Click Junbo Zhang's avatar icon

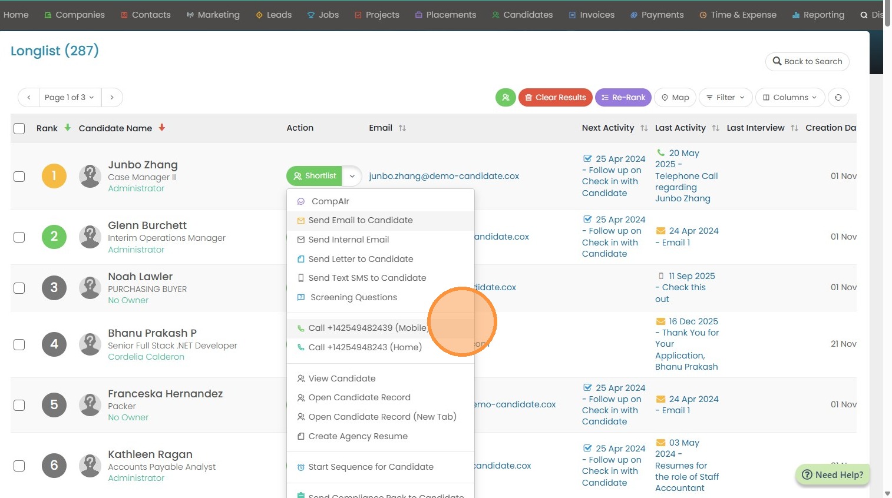coord(90,176)
